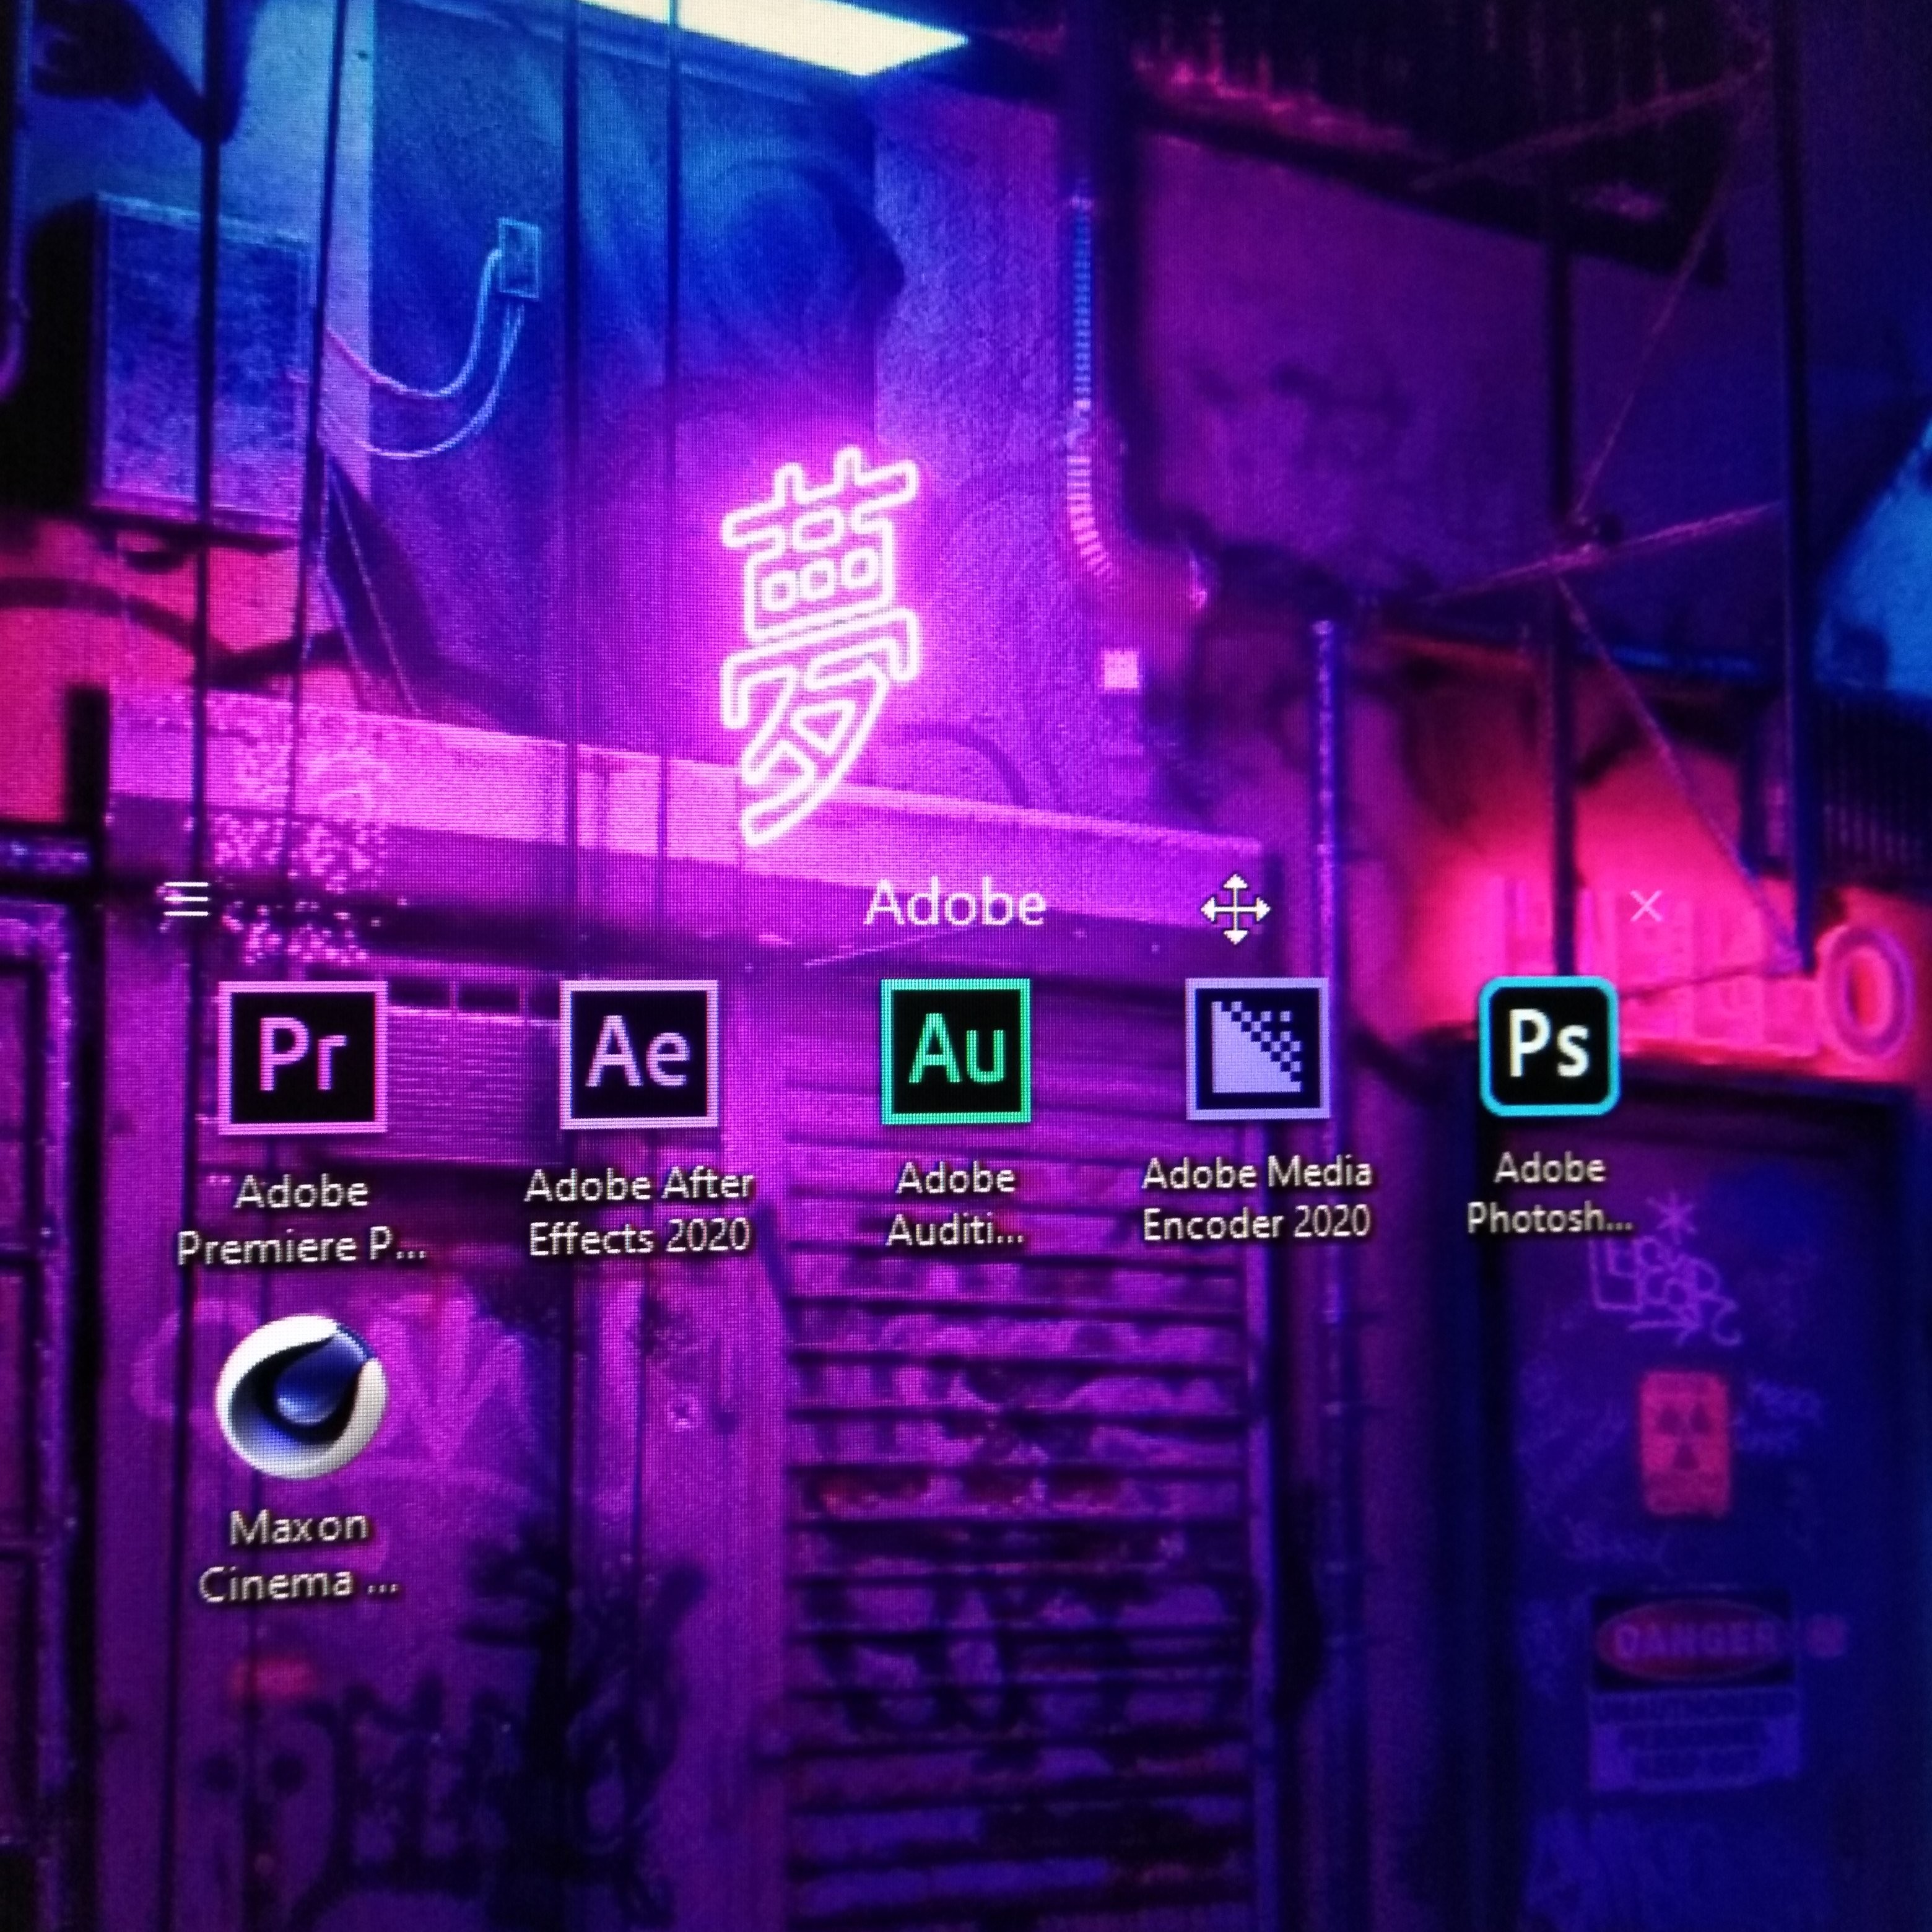Launch Adobe After Effects 2020 icon
This screenshot has width=1932, height=1932.
click(639, 1054)
